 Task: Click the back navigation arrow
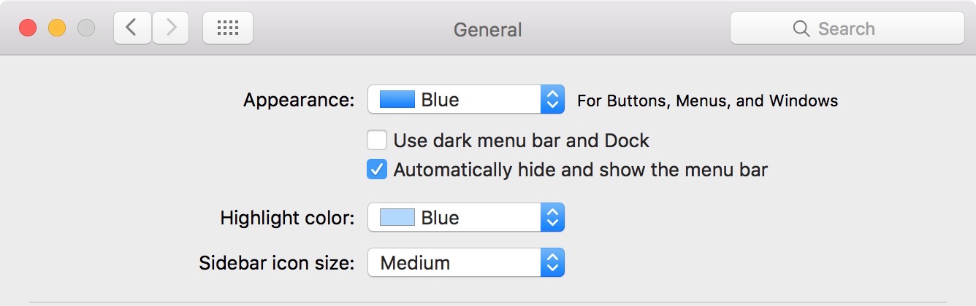click(x=132, y=28)
